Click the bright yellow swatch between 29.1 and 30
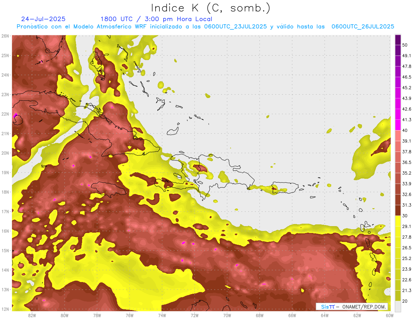The width and height of the screenshot is (414, 320). tap(398, 221)
